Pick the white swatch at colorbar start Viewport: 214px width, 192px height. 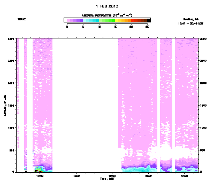(65, 20)
